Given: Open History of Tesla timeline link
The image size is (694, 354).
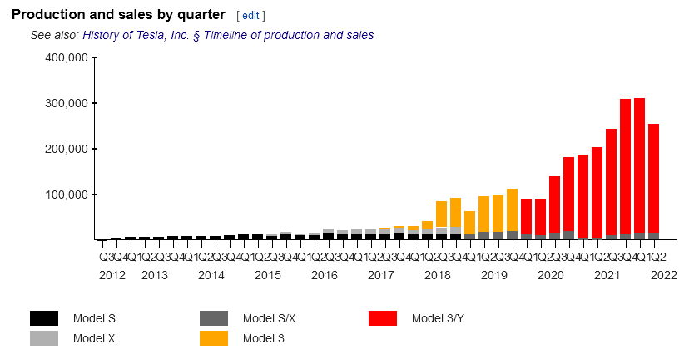Looking at the screenshot, I should click(228, 35).
